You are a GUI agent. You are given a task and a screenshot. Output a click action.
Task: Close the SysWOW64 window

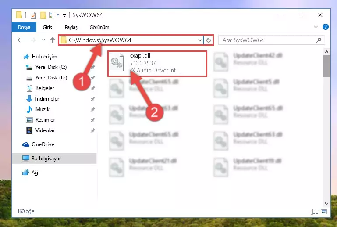point(320,15)
